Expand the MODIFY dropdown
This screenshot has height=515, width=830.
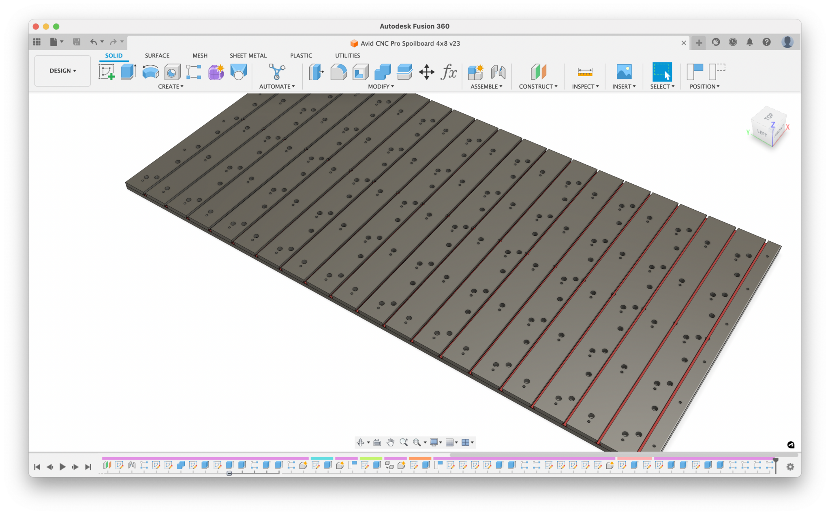click(x=381, y=86)
